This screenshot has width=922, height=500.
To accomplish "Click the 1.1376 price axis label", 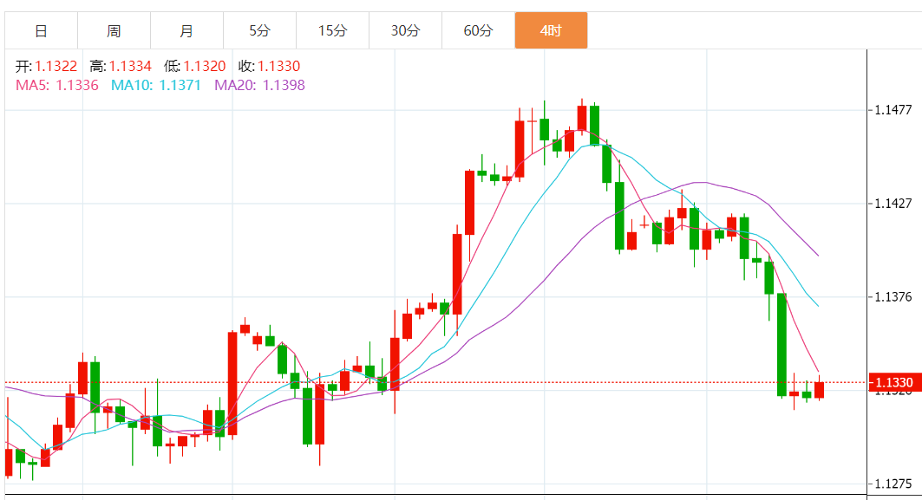I will 893,297.
